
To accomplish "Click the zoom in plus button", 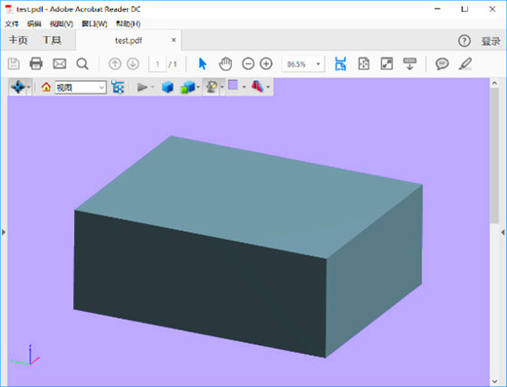I will coord(266,63).
